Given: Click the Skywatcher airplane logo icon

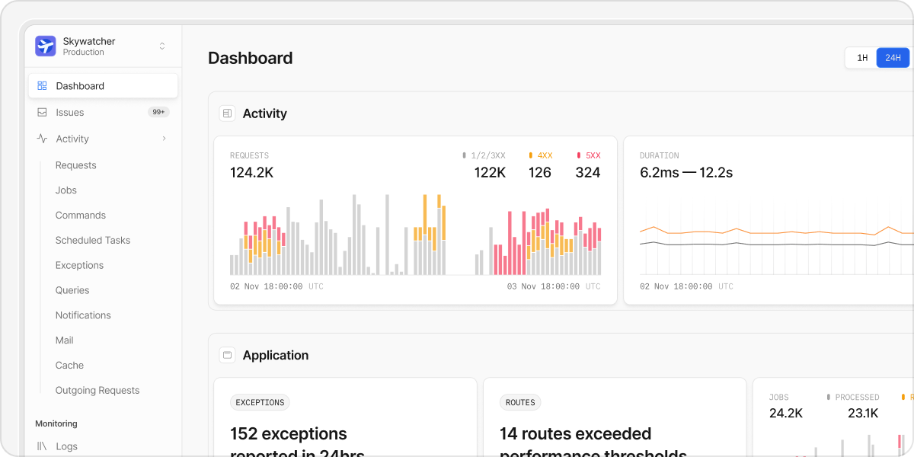Looking at the screenshot, I should click(46, 46).
